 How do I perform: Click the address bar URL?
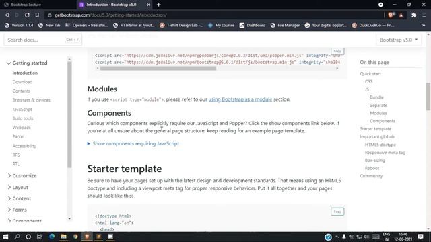click(110, 15)
